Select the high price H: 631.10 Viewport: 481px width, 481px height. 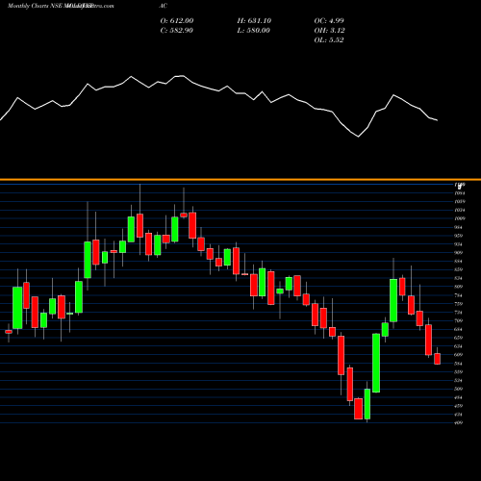pos(254,20)
